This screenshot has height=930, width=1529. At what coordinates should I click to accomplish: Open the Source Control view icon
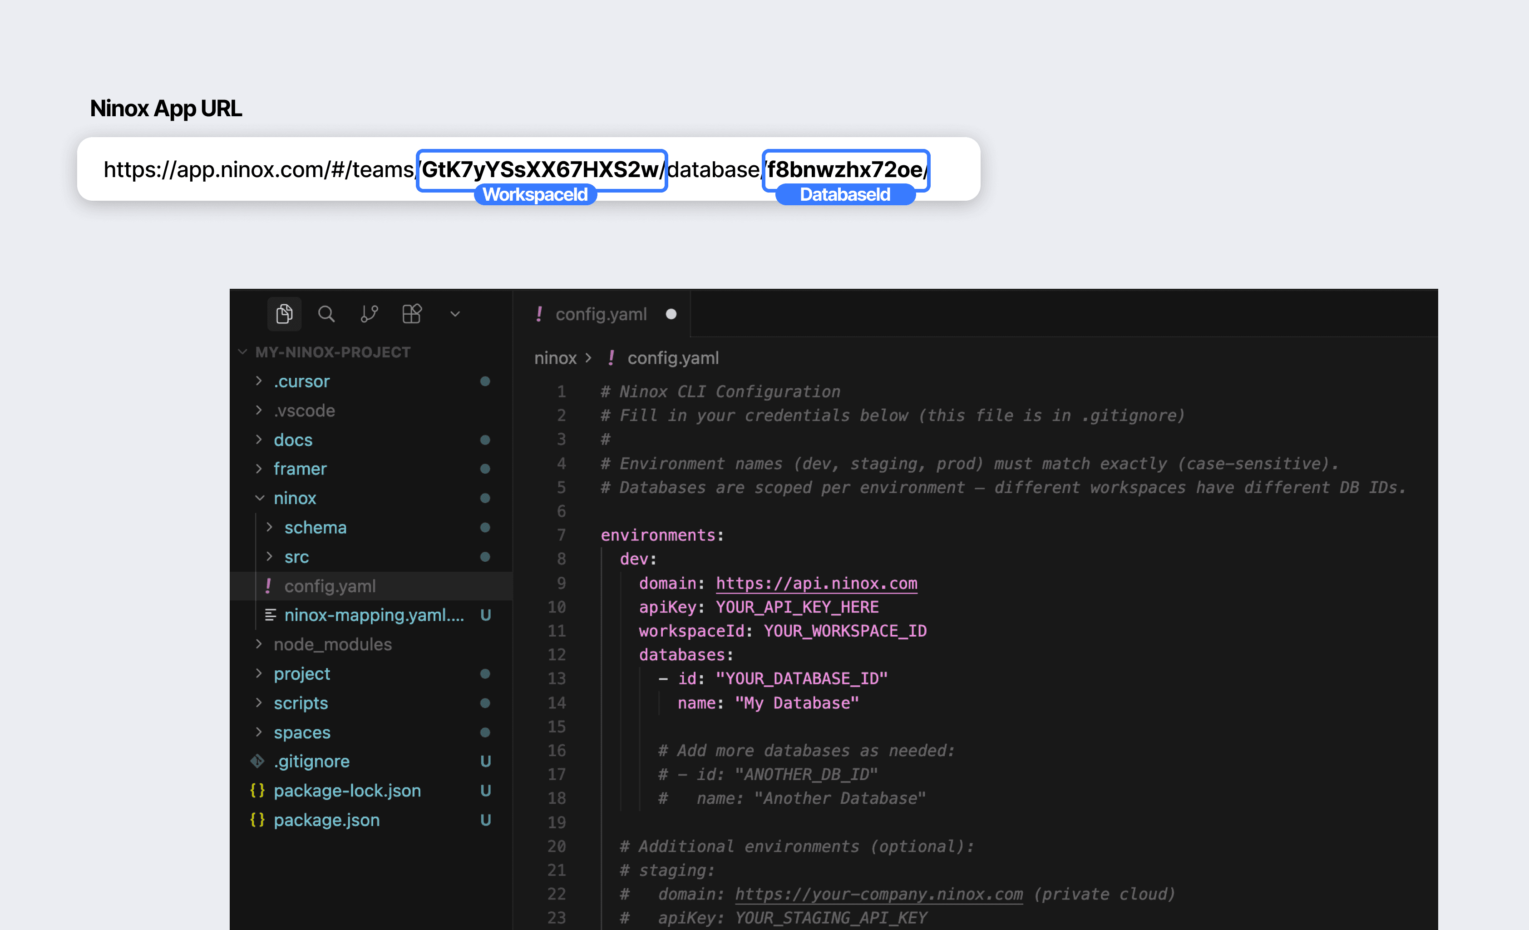(369, 314)
